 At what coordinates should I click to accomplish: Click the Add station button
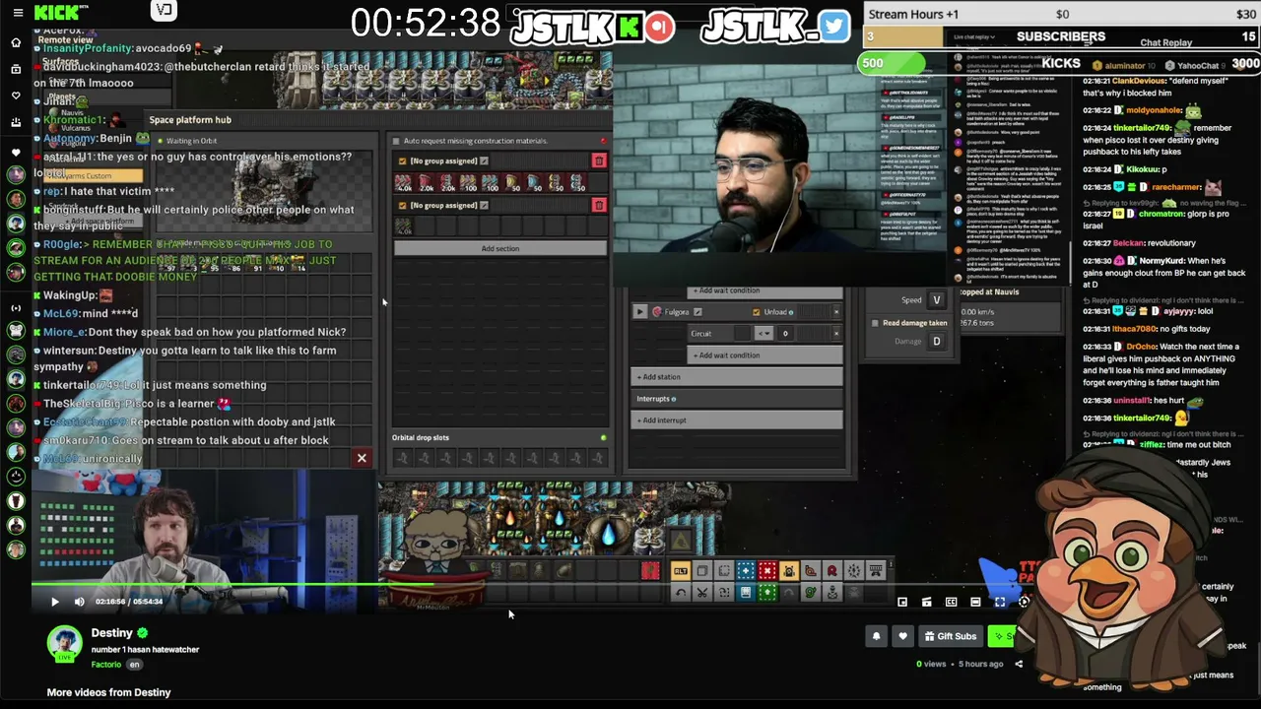click(x=737, y=377)
